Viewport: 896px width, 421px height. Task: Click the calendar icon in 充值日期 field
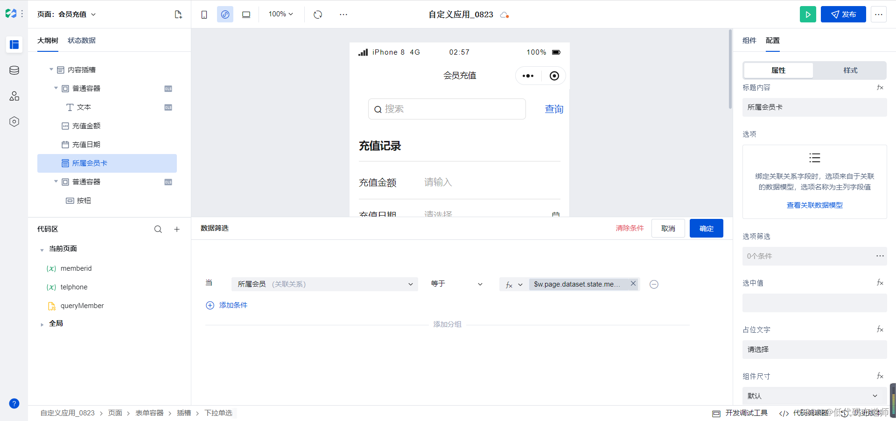click(555, 215)
